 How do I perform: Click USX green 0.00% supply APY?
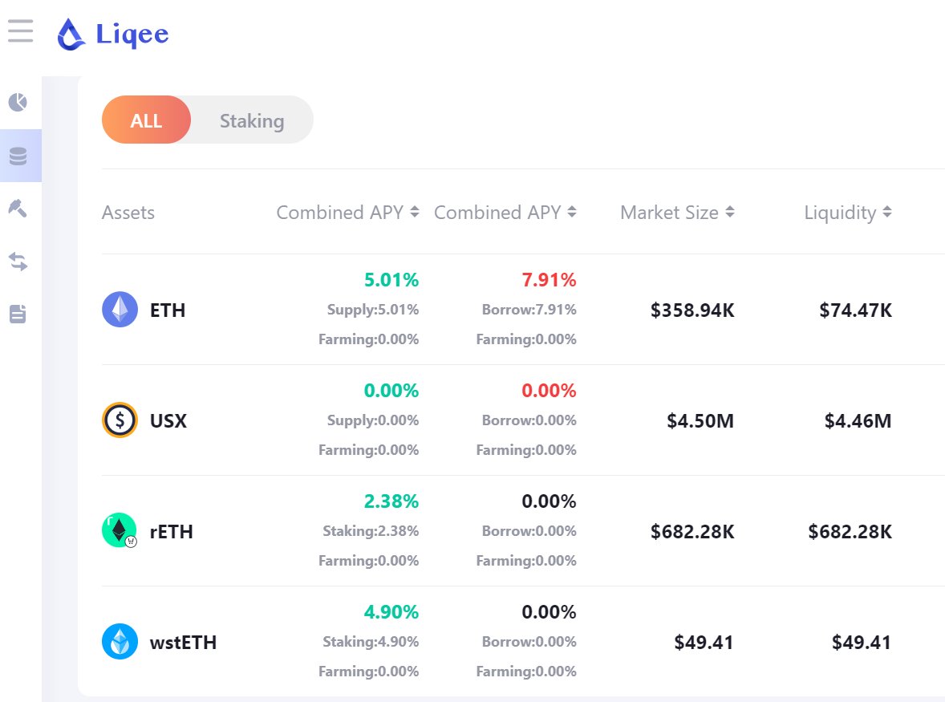click(x=391, y=391)
